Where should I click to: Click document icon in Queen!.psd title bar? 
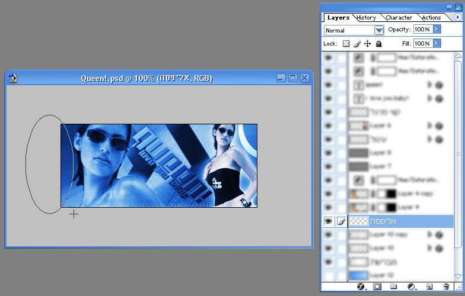coord(13,78)
